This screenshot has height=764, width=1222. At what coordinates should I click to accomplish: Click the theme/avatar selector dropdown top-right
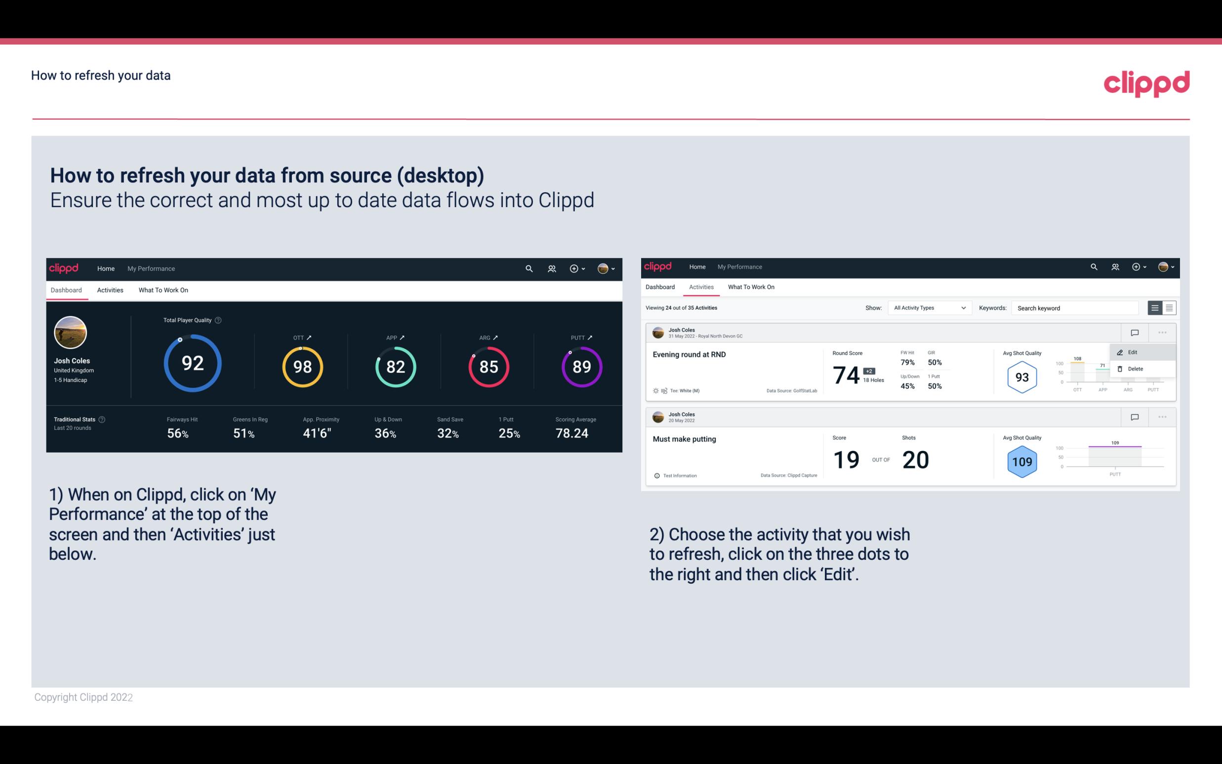pos(607,267)
